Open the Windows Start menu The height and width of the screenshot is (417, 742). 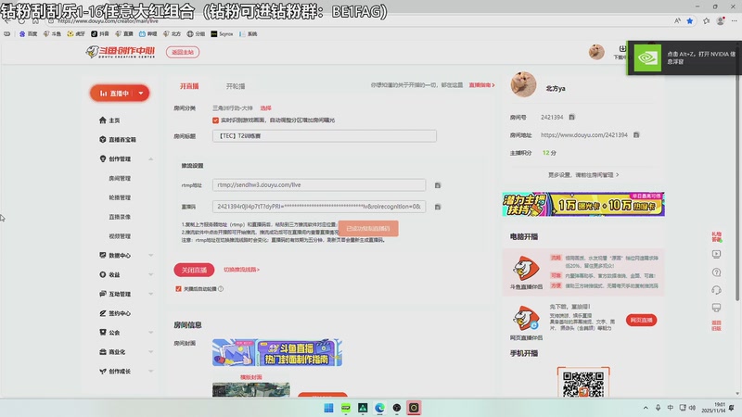[x=328, y=408]
